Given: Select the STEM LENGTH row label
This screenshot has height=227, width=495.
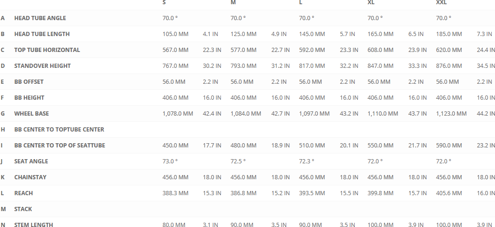Looking at the screenshot, I should click(x=33, y=225).
